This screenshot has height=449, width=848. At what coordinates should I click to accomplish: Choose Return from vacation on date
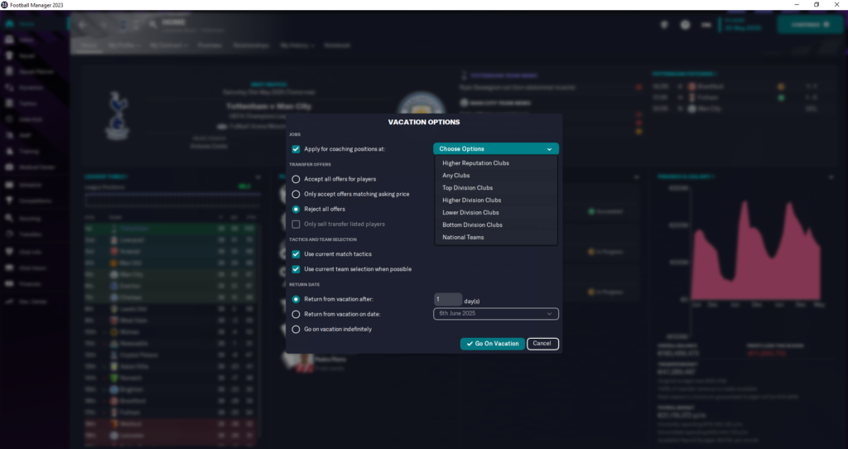click(x=296, y=314)
